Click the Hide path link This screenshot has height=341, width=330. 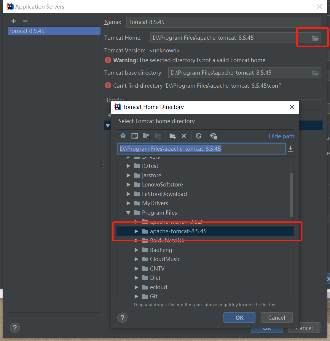point(281,136)
